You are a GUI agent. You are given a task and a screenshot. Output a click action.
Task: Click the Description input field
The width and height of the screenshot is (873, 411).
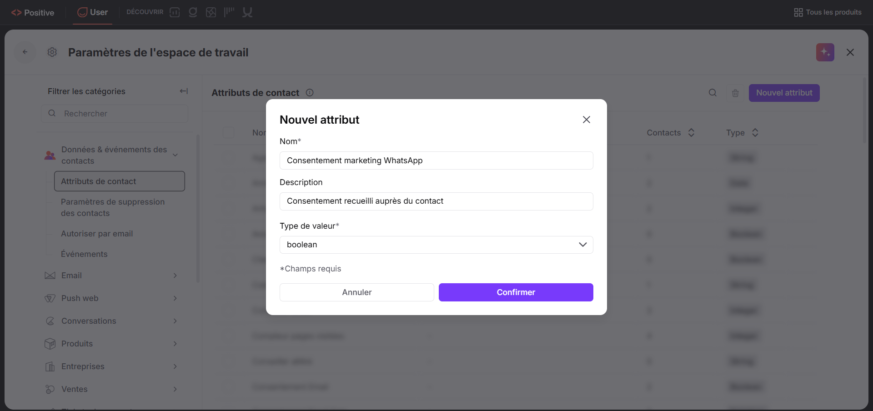coord(436,201)
